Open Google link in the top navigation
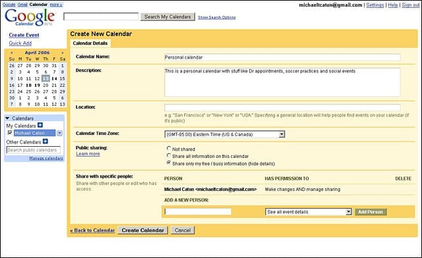 [x=9, y=5]
